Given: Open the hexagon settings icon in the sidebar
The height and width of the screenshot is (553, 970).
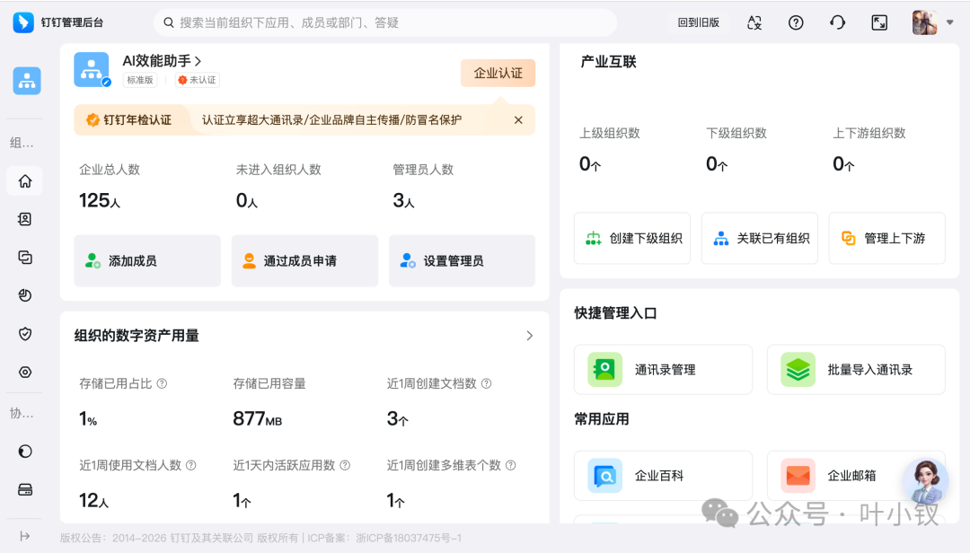Looking at the screenshot, I should [25, 373].
